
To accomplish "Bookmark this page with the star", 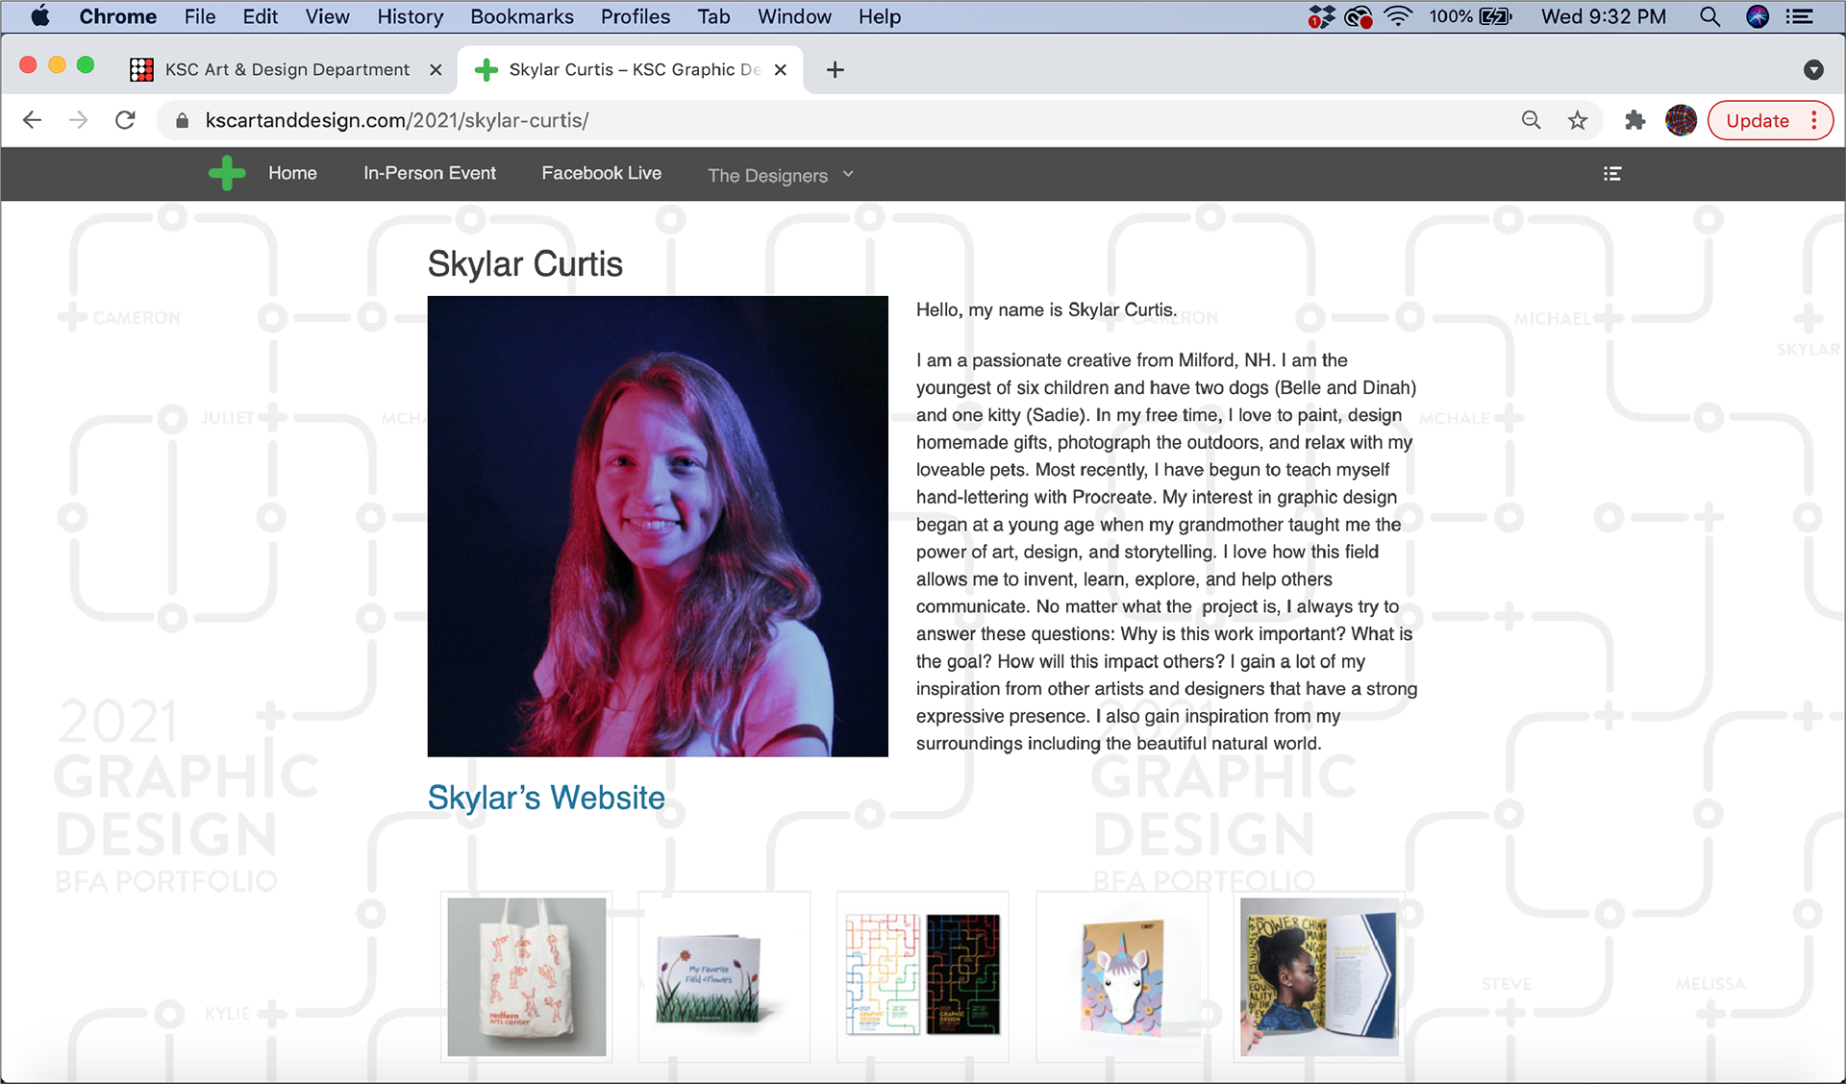I will click(x=1578, y=120).
